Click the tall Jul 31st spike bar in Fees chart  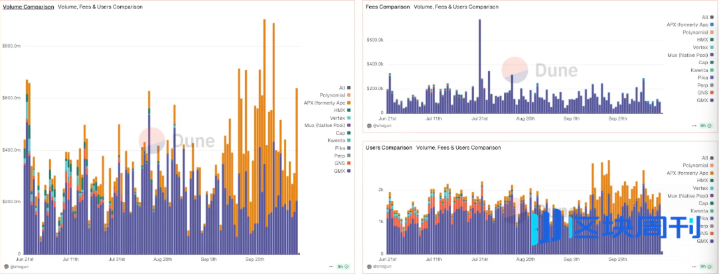pos(479,66)
